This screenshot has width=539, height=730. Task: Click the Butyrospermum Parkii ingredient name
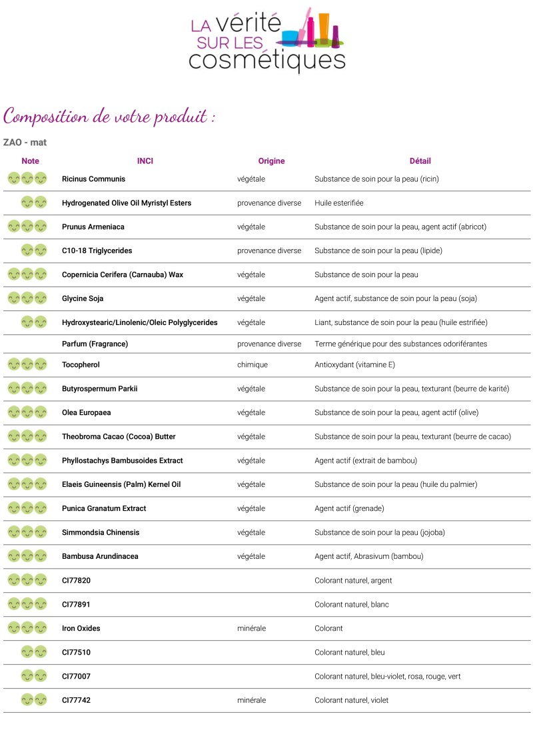pyautogui.click(x=99, y=388)
